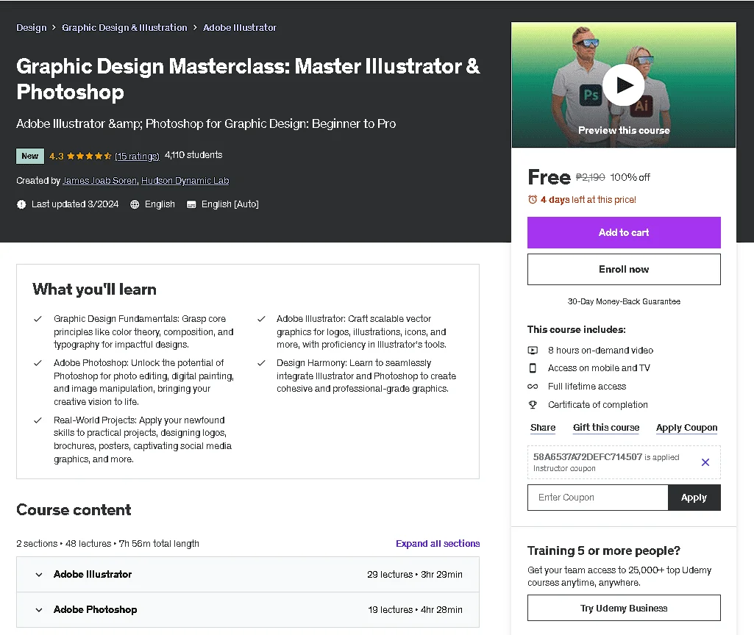Click the on-demand video icon

point(533,350)
